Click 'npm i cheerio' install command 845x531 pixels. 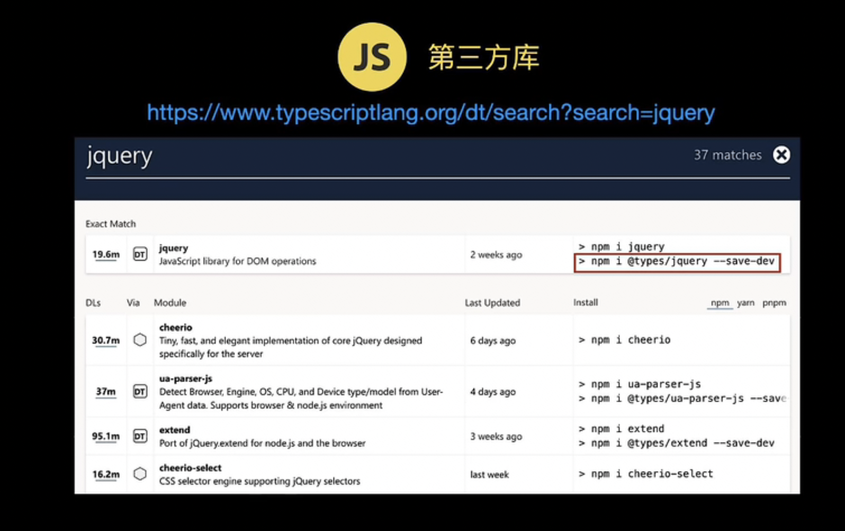tap(625, 340)
